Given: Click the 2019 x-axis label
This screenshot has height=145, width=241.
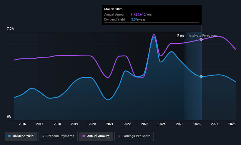Looking at the screenshot, I should (75, 124).
